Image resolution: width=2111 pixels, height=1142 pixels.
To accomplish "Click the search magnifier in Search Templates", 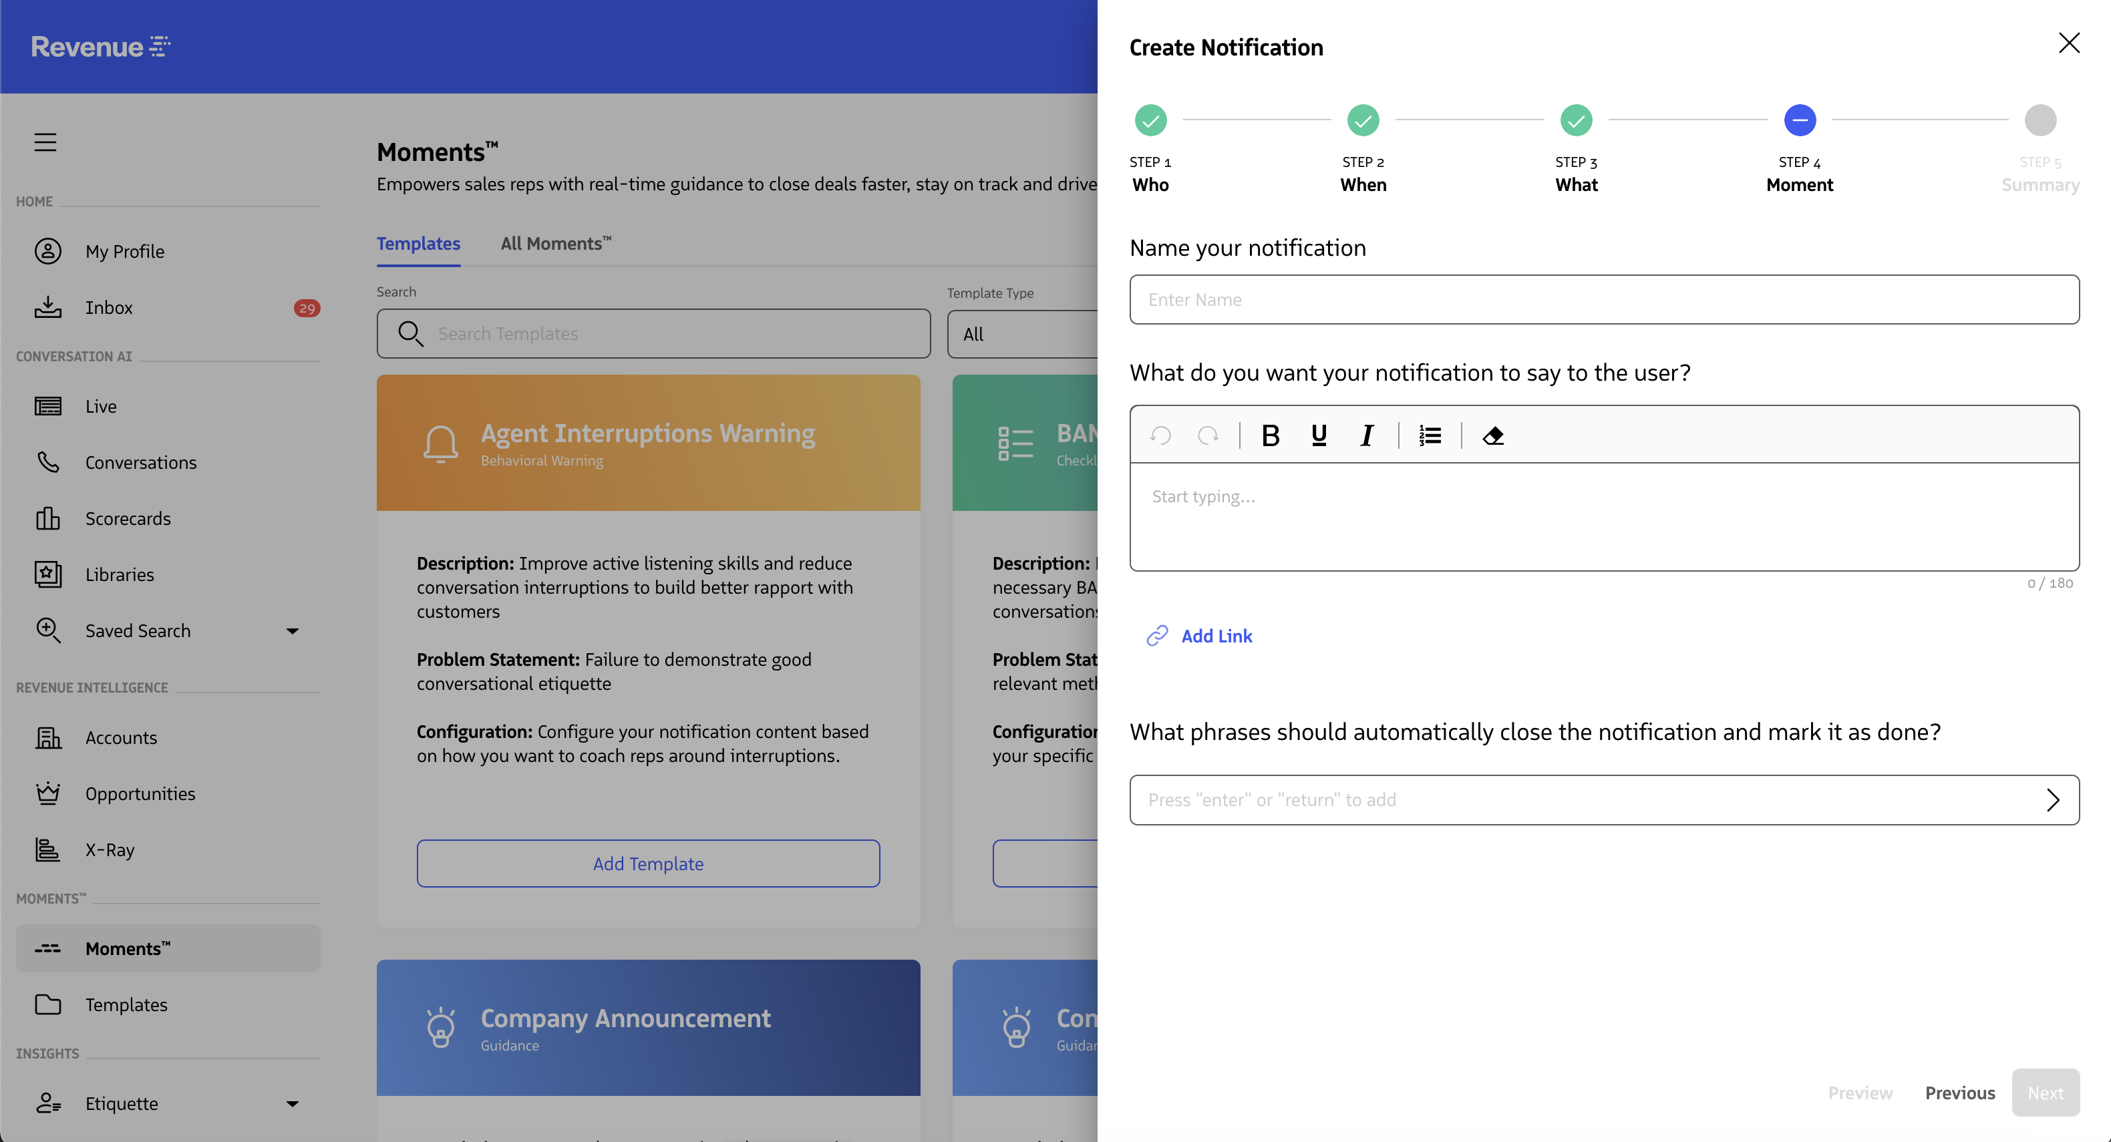I will (410, 333).
